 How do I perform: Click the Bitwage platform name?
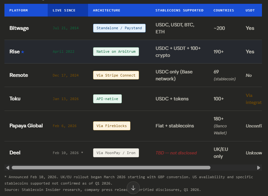click(19, 28)
